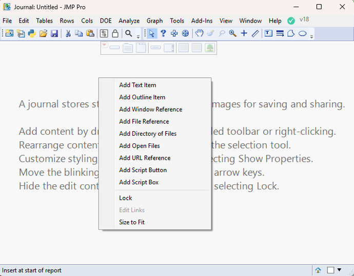Choose Add Directory of Files
The image size is (354, 276).
pos(155,134)
